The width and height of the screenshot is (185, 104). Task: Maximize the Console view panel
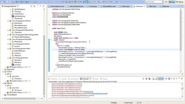(182, 79)
